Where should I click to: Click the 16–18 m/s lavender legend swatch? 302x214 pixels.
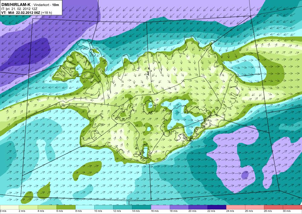pos(160,207)
